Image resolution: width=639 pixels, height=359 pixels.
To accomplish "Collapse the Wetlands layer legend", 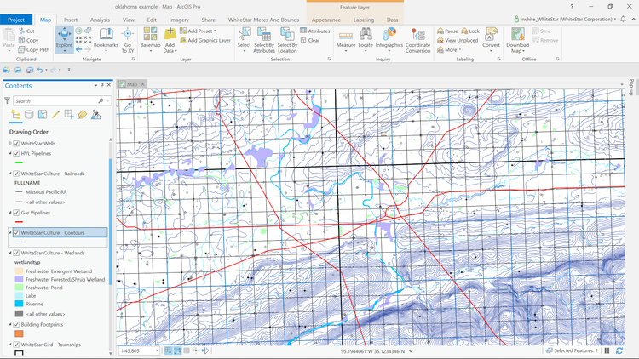I will pos(10,253).
